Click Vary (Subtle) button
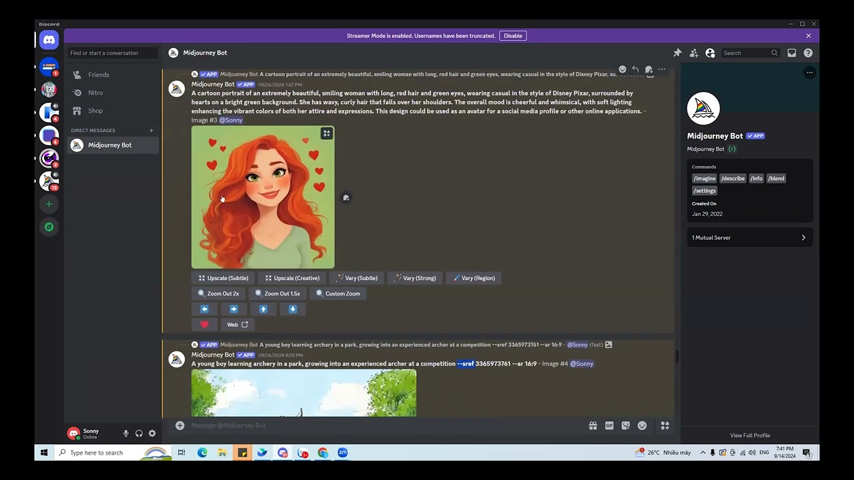 coord(357,278)
